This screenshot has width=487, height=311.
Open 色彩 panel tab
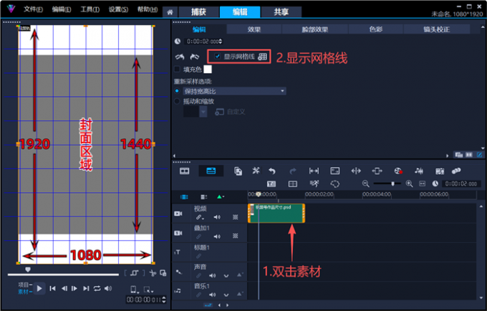point(376,29)
